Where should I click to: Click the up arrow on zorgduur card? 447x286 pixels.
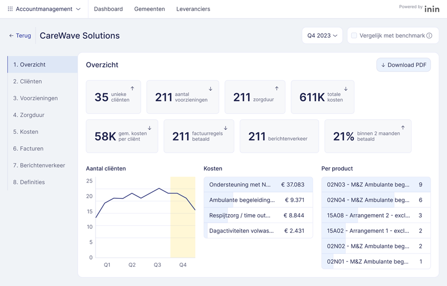pos(277,89)
